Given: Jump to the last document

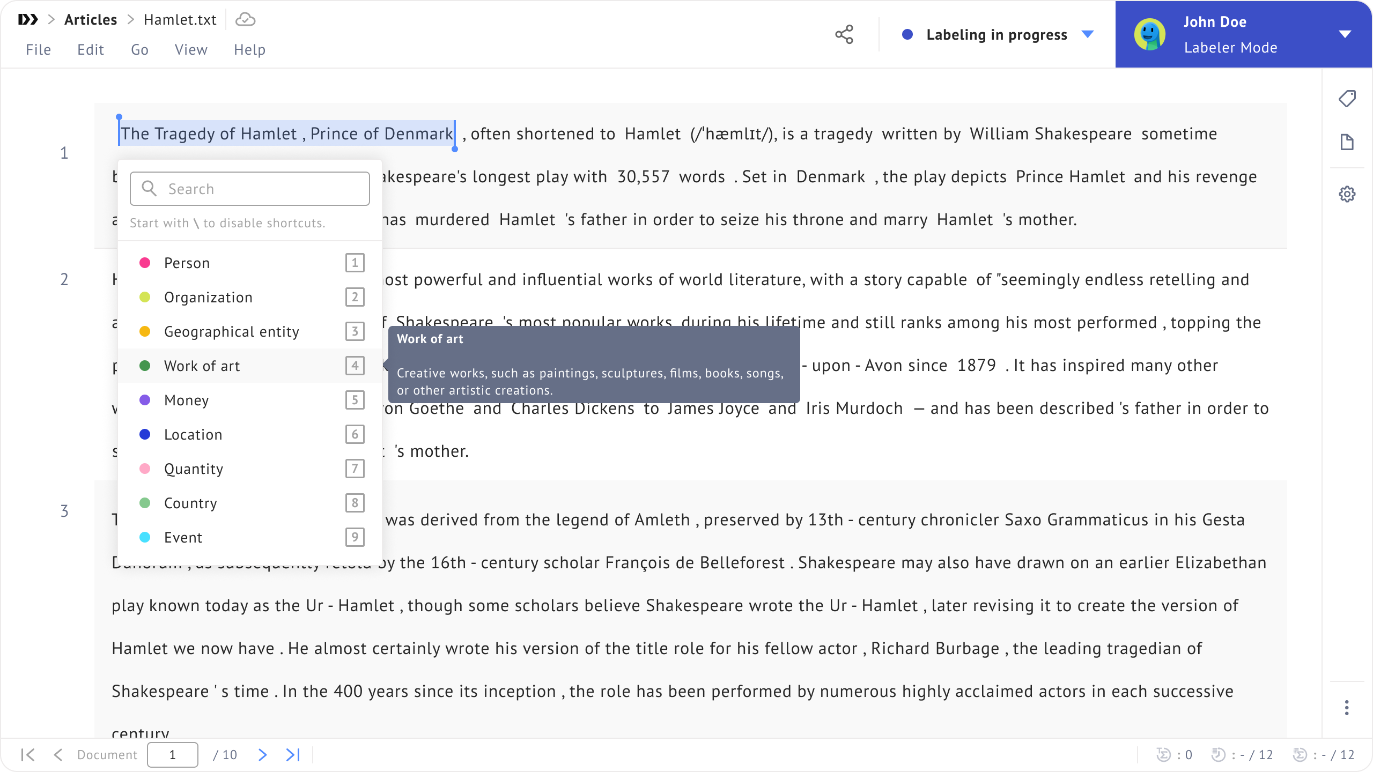Looking at the screenshot, I should (x=293, y=755).
